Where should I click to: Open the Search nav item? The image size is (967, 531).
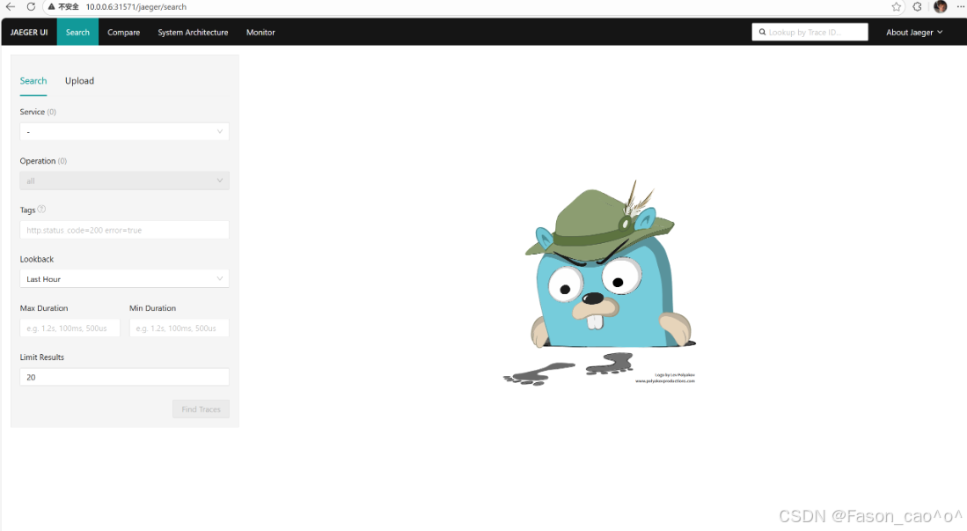(77, 32)
